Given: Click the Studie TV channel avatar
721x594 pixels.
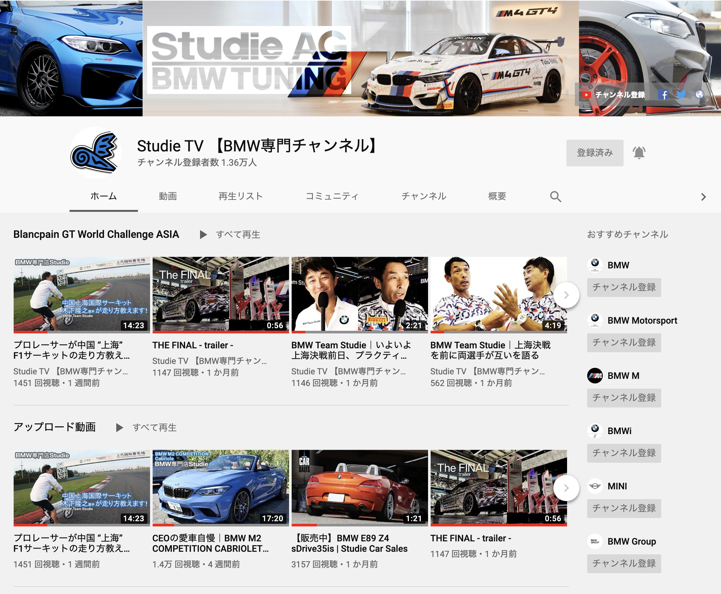Looking at the screenshot, I should point(95,153).
